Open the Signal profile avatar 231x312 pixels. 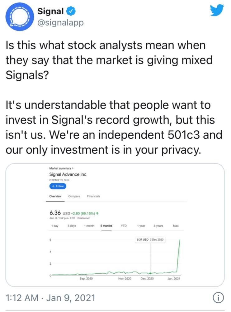20,17
